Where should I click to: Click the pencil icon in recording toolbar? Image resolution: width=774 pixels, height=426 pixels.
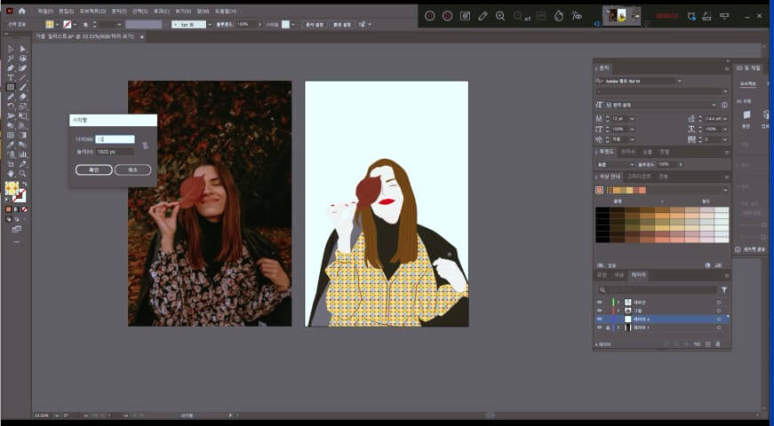point(483,15)
